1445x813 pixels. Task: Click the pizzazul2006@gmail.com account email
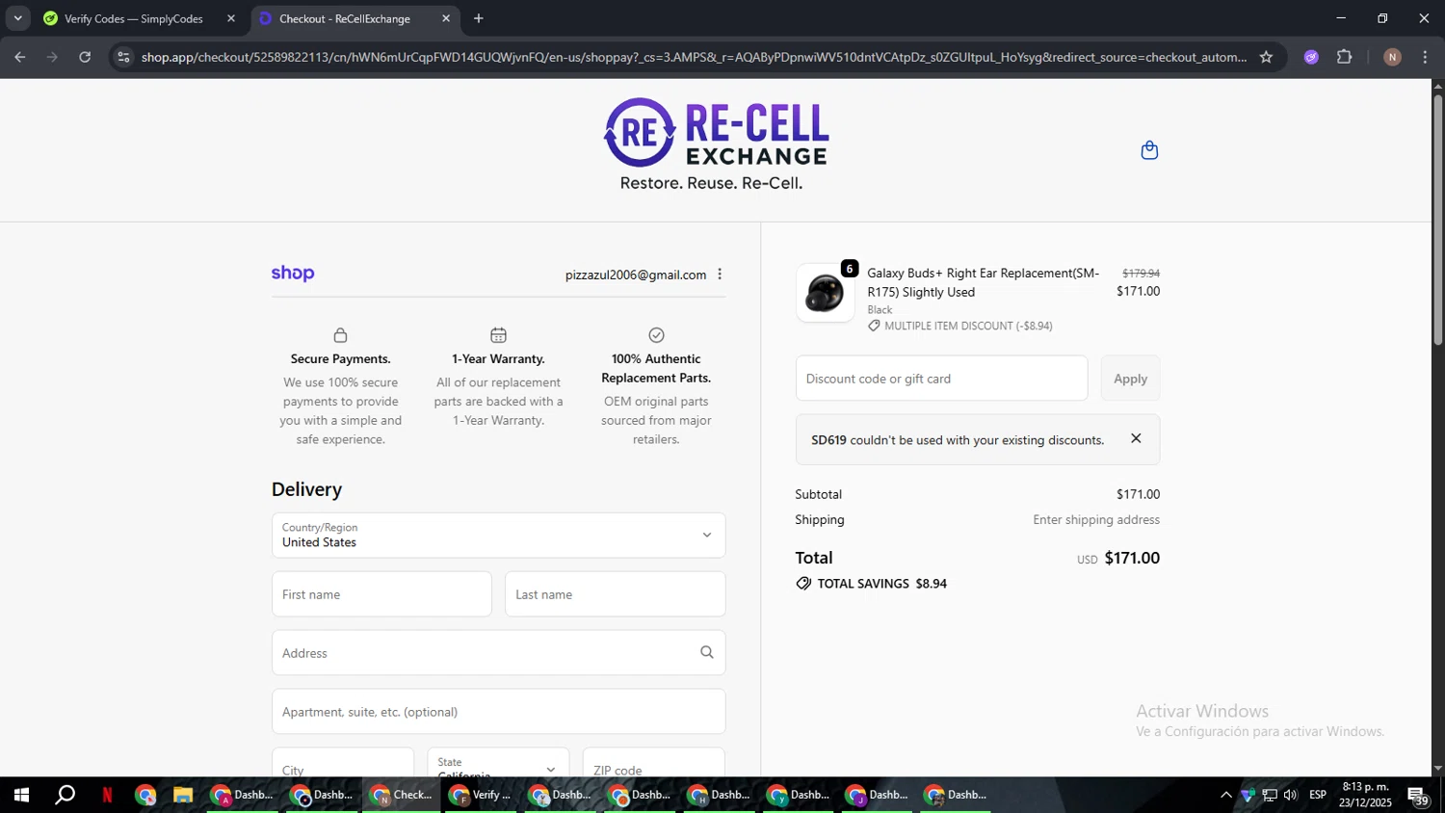click(636, 275)
